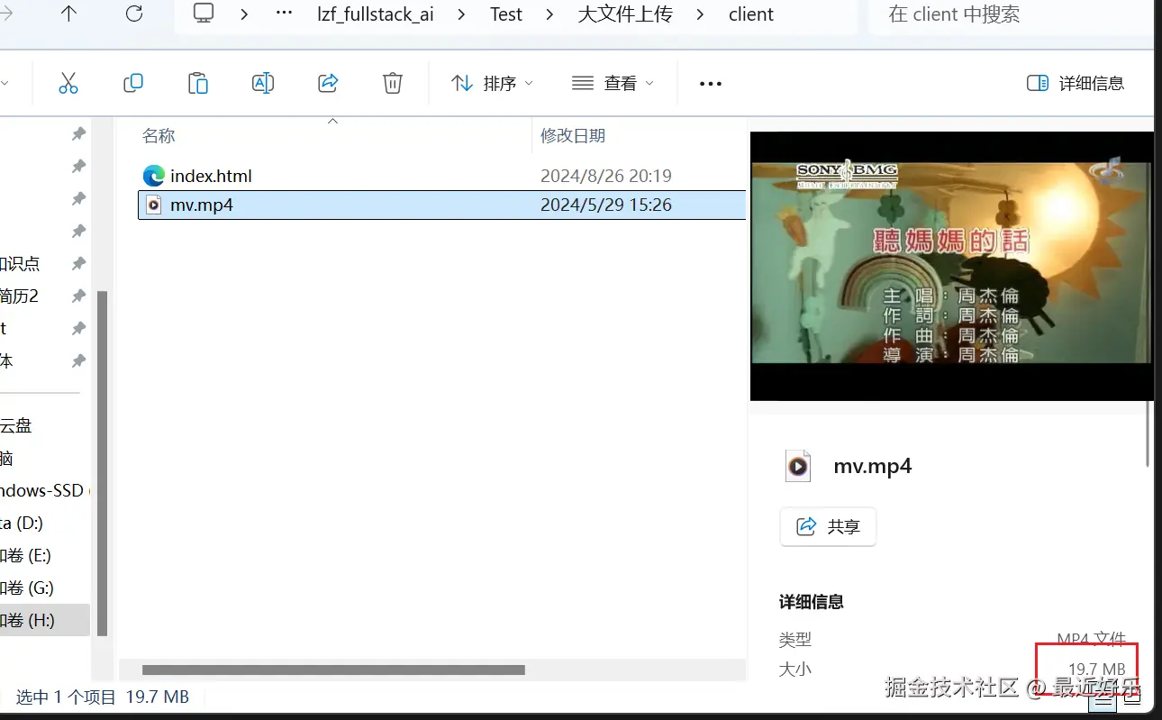Click the search box 在 client 中搜索
This screenshot has height=720, width=1162.
1011,14
